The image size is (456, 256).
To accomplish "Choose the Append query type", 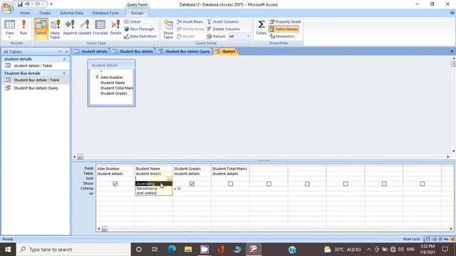I will (x=70, y=28).
